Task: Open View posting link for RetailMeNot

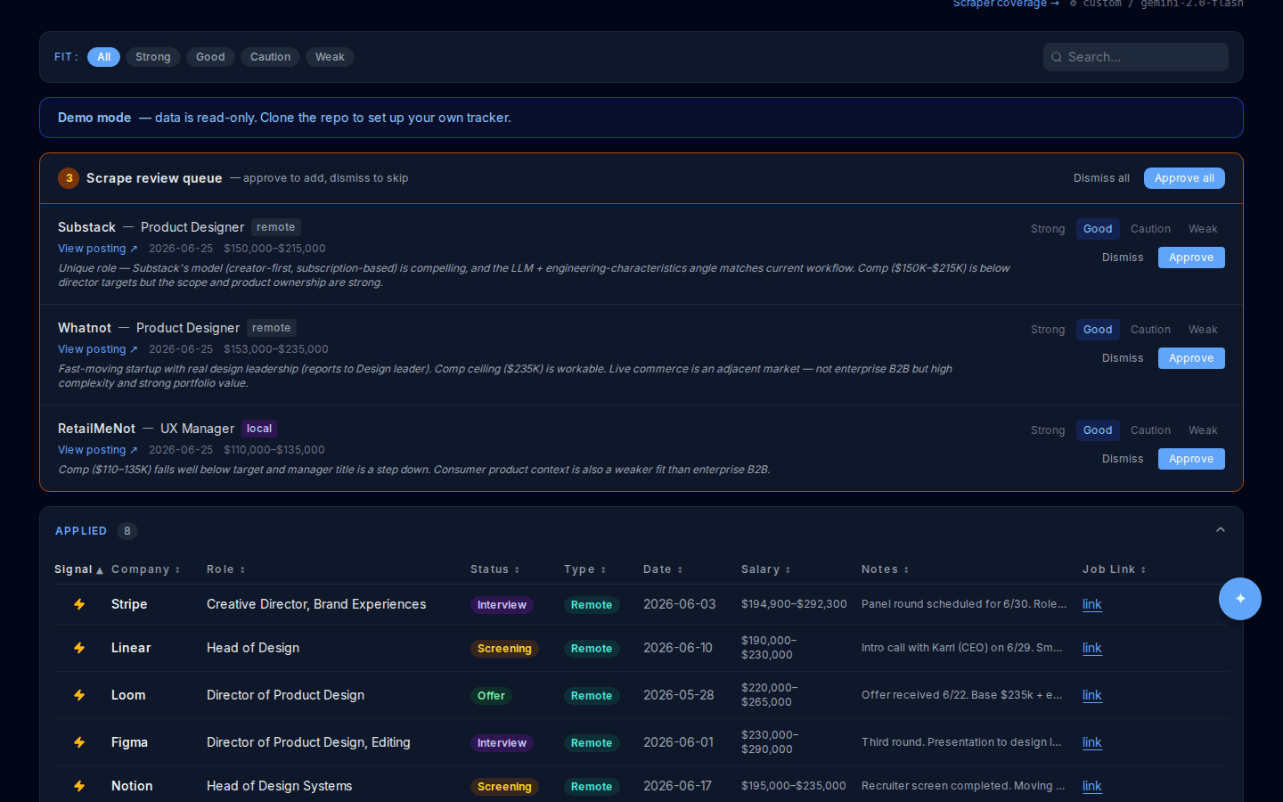Action: tap(98, 450)
